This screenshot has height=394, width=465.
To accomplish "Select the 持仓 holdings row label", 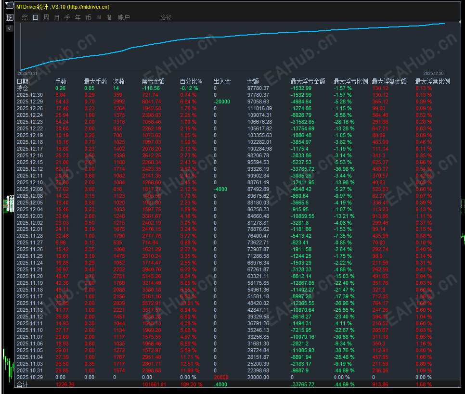I will pyautogui.click(x=22, y=89).
